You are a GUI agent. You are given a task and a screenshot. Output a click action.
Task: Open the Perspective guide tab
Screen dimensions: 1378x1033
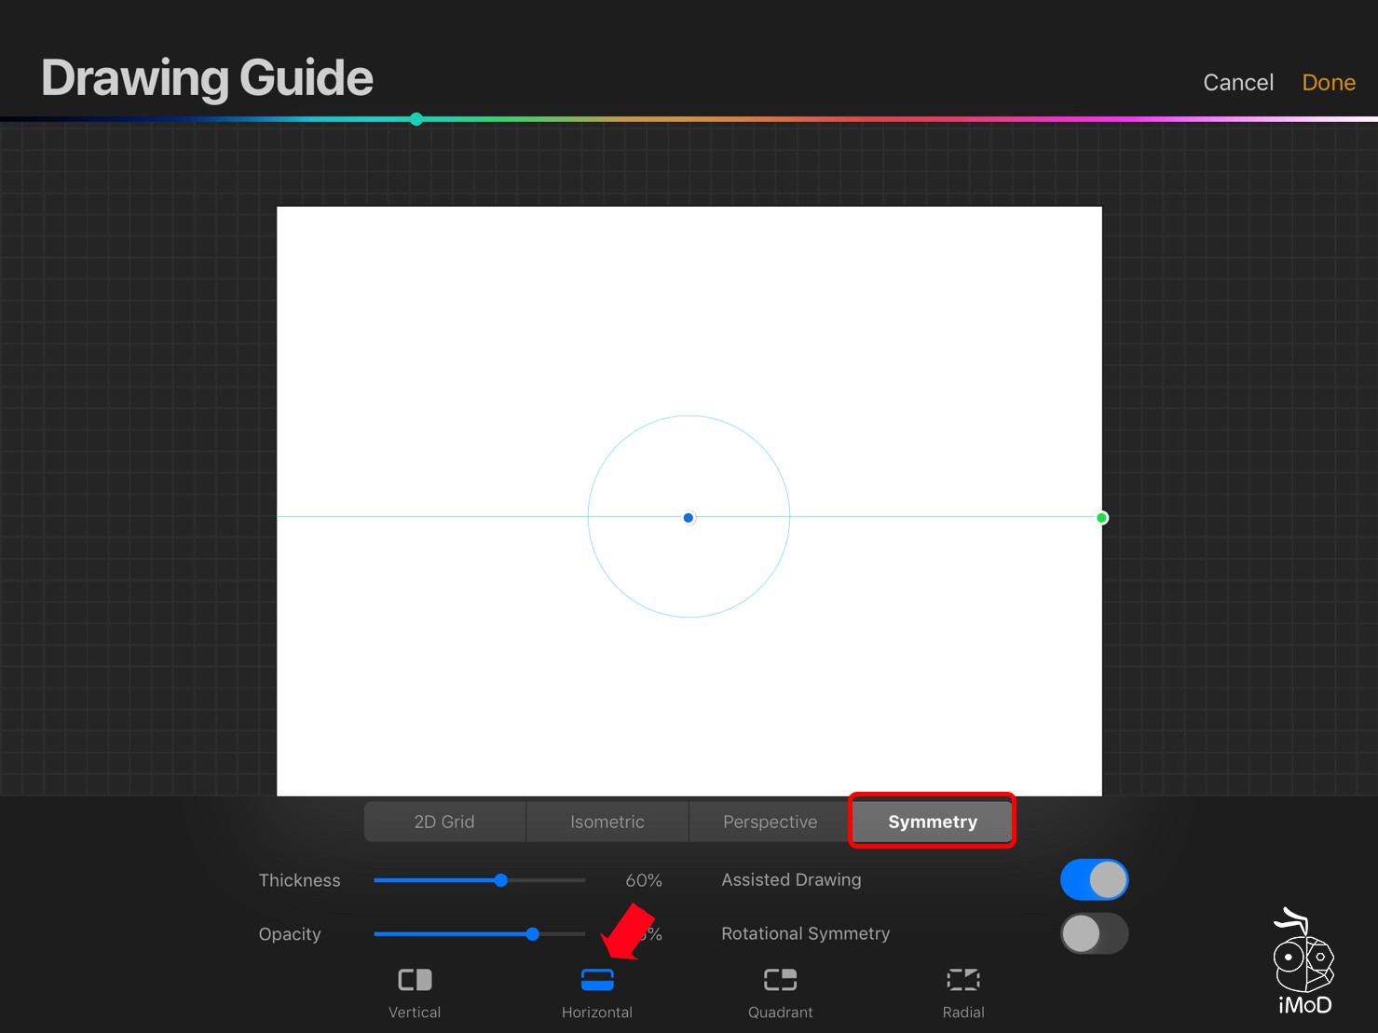coord(770,822)
